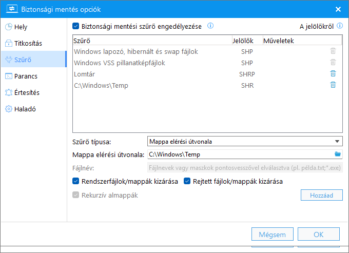Confirm with the OK button

[319, 235]
